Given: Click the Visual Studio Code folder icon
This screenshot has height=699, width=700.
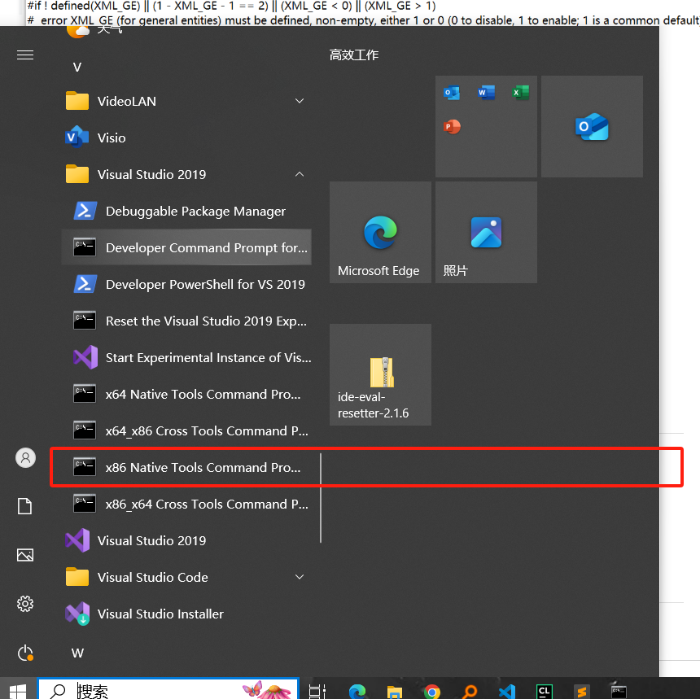Looking at the screenshot, I should pyautogui.click(x=77, y=577).
